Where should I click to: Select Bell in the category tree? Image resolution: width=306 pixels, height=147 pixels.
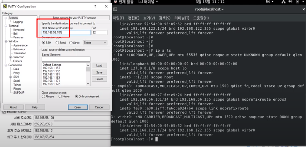(x=15, y=34)
